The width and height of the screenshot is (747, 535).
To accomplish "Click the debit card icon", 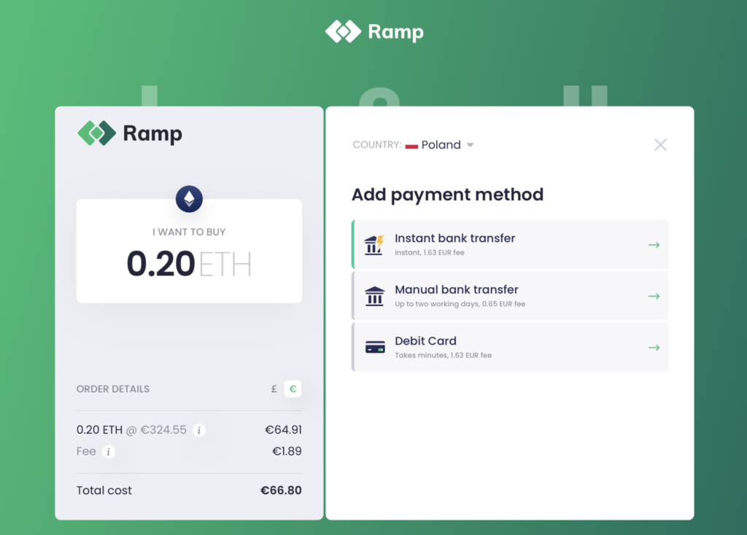I will tap(375, 348).
